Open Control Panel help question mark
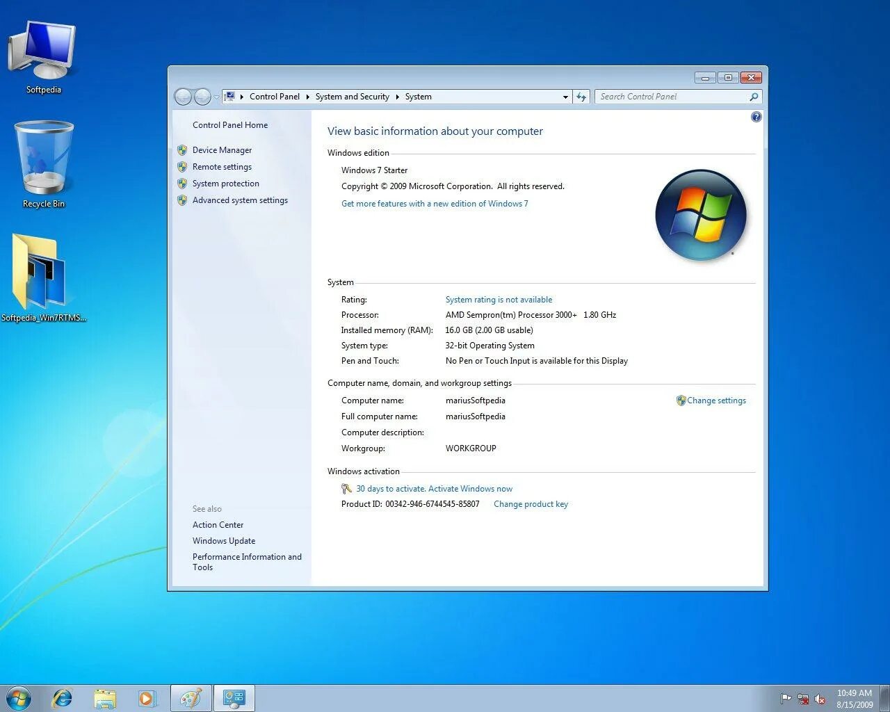This screenshot has height=712, width=890. pyautogui.click(x=756, y=117)
